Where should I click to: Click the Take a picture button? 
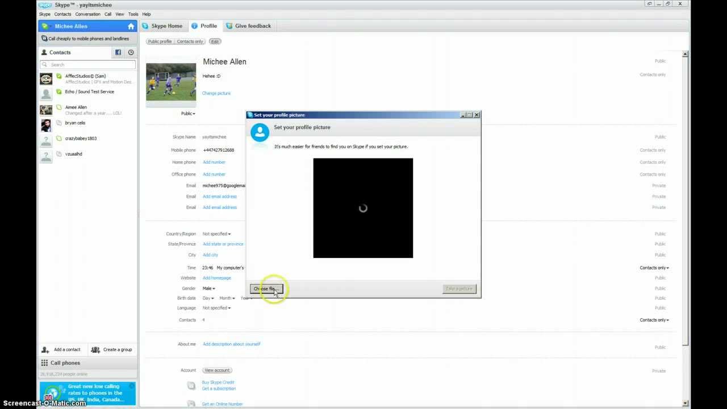[459, 289]
